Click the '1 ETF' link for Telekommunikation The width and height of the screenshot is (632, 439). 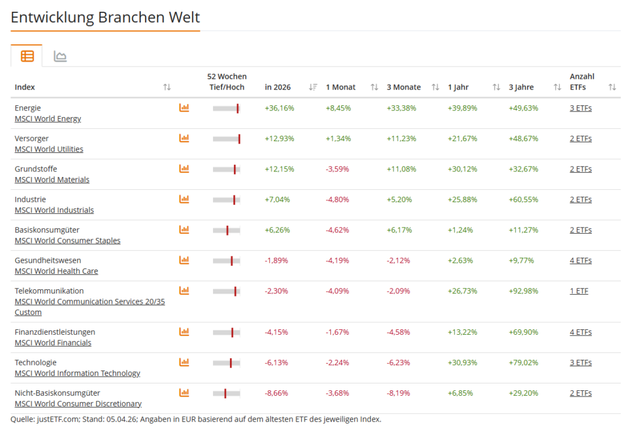point(578,290)
